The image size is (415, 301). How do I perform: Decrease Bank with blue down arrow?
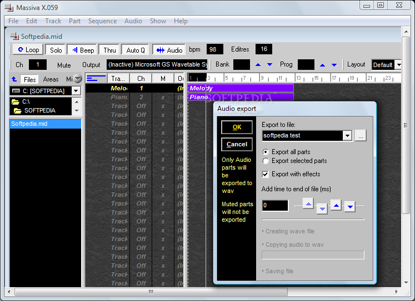coord(269,65)
